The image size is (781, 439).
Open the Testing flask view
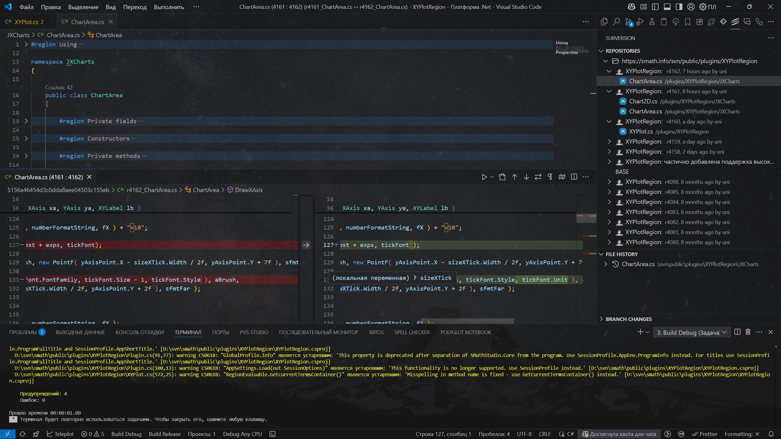click(x=652, y=22)
